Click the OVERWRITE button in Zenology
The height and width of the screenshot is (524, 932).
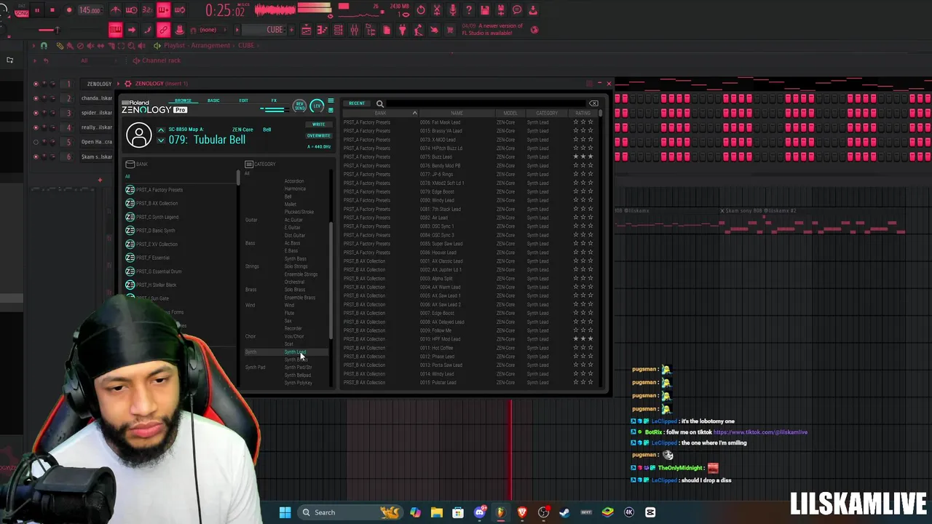[319, 135]
